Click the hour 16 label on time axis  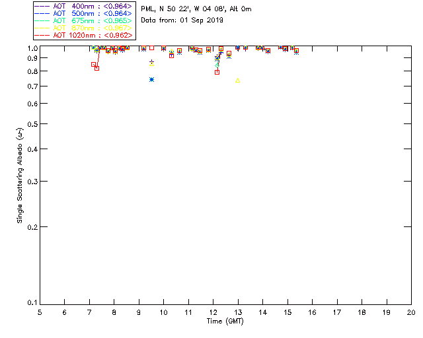(313, 312)
